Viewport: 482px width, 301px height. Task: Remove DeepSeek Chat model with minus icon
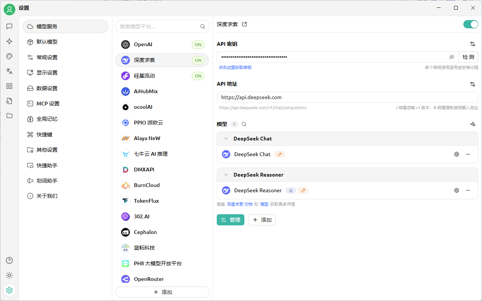click(467, 154)
